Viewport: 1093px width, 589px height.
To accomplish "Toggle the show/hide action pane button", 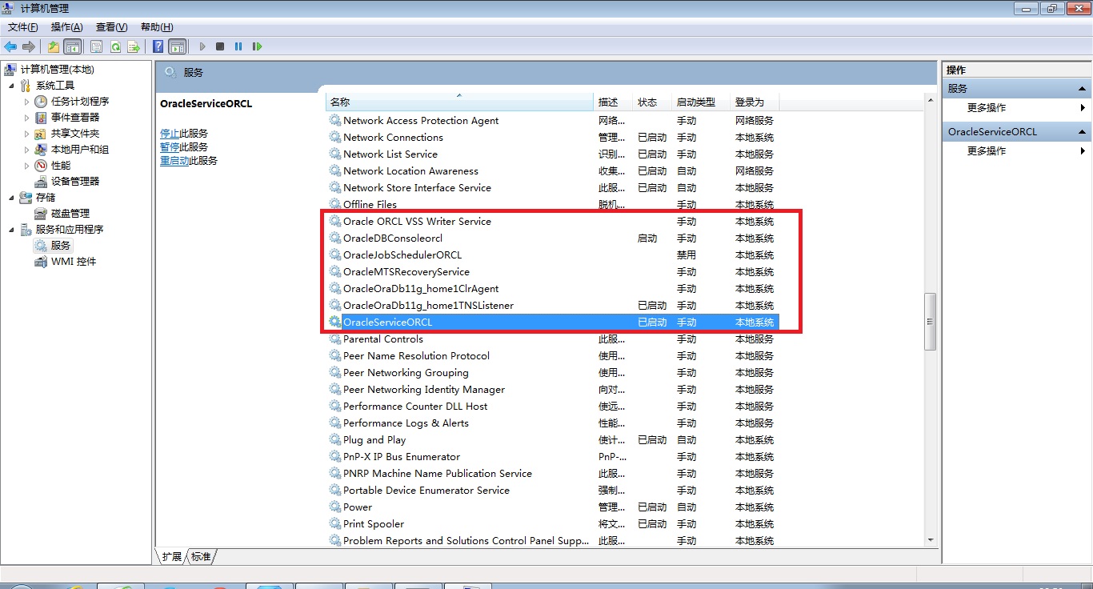I will [177, 46].
